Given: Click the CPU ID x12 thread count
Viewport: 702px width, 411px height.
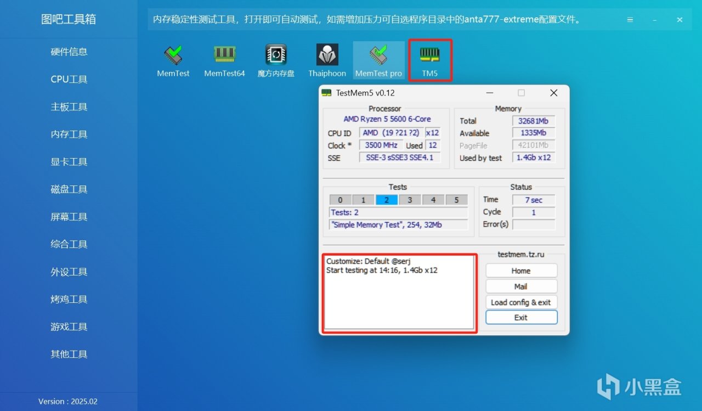Looking at the screenshot, I should click(x=432, y=133).
